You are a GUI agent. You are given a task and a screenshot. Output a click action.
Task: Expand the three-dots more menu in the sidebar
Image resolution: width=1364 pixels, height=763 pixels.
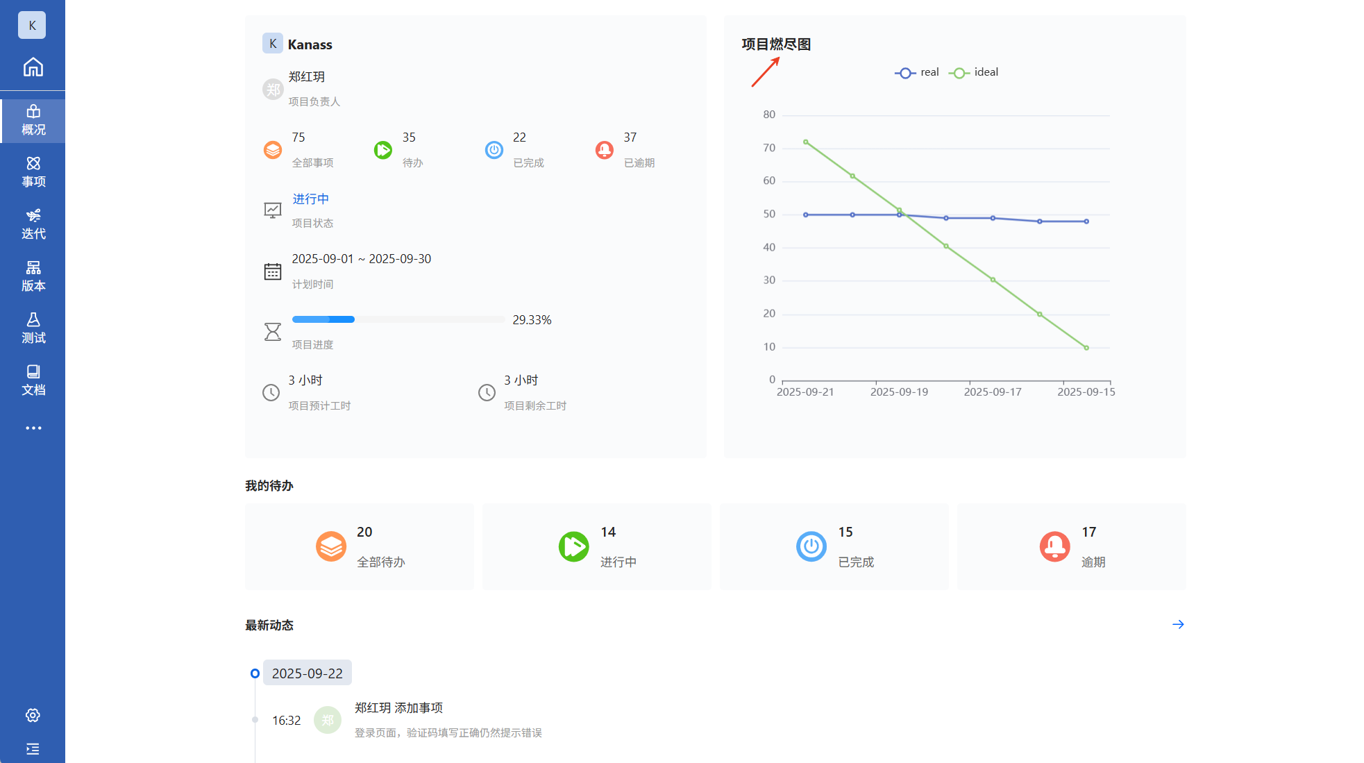pyautogui.click(x=33, y=428)
